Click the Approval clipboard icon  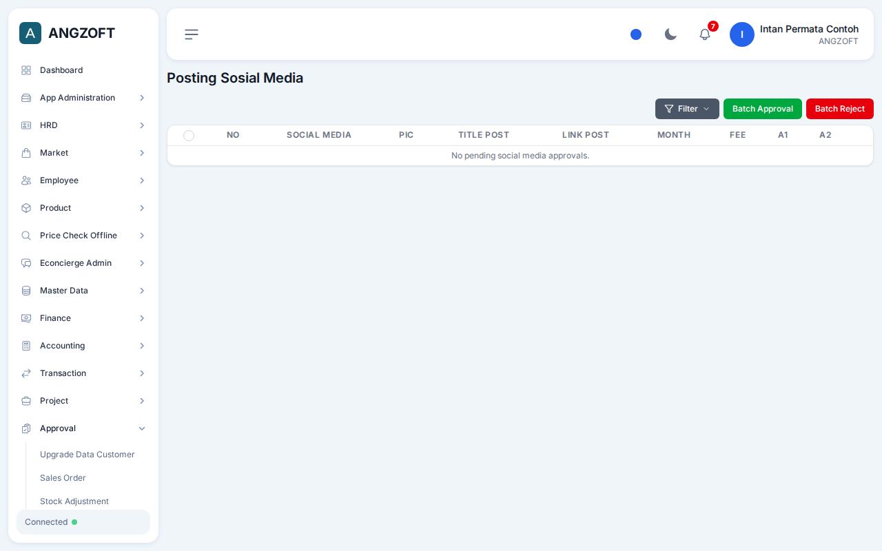point(26,428)
